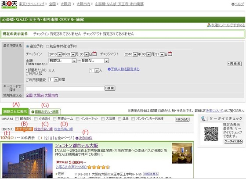This screenshot has width=246, height=179.
Task: Click the 再検索 button
Action: 235,64
